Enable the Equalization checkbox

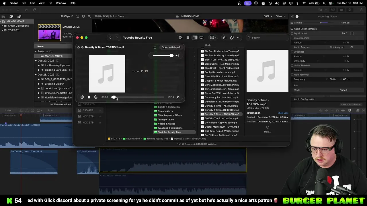click(x=292, y=33)
